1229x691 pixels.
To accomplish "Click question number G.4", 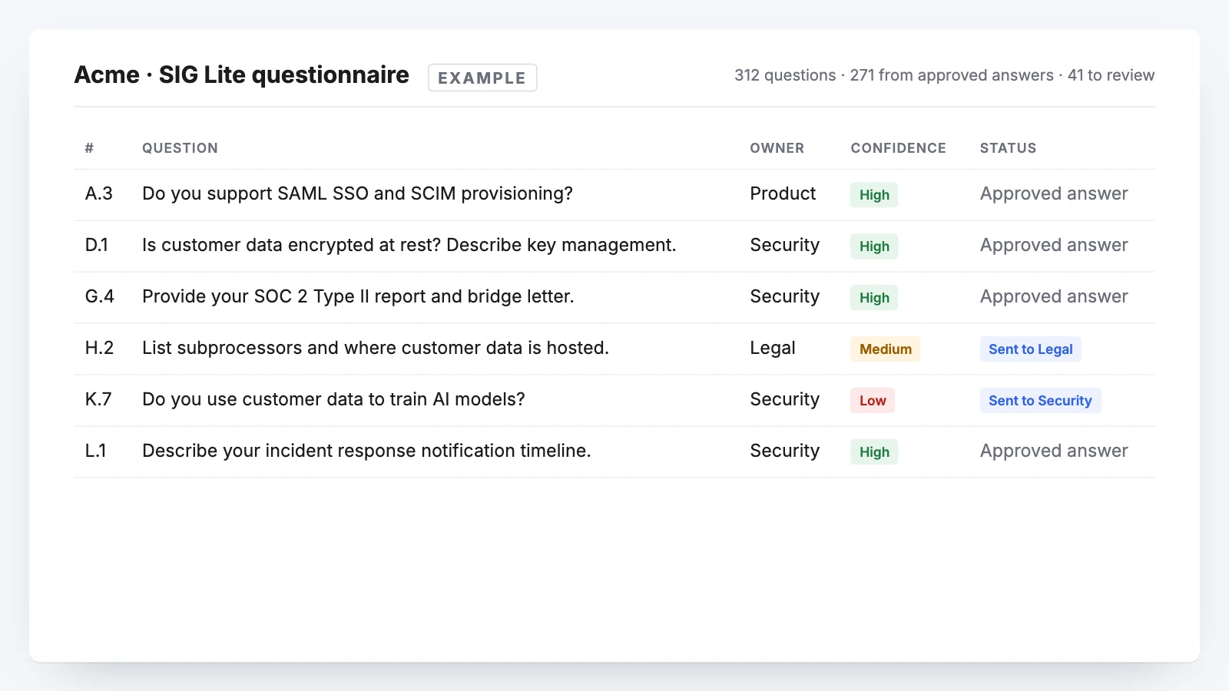I will (99, 296).
